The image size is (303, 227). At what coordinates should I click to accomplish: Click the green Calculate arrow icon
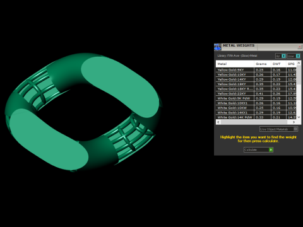(x=271, y=149)
